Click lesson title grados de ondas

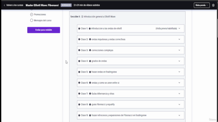tap(99, 61)
